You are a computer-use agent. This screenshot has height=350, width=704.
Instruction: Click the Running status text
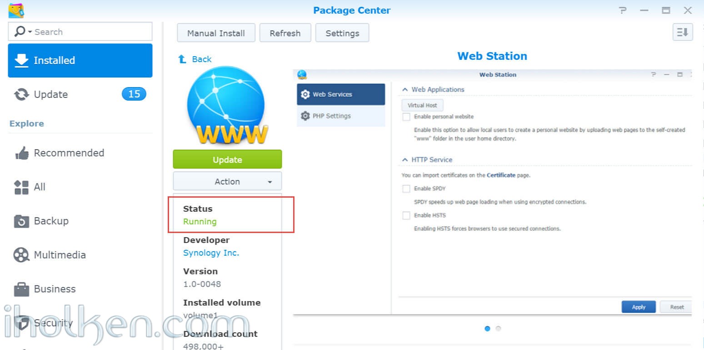point(200,222)
